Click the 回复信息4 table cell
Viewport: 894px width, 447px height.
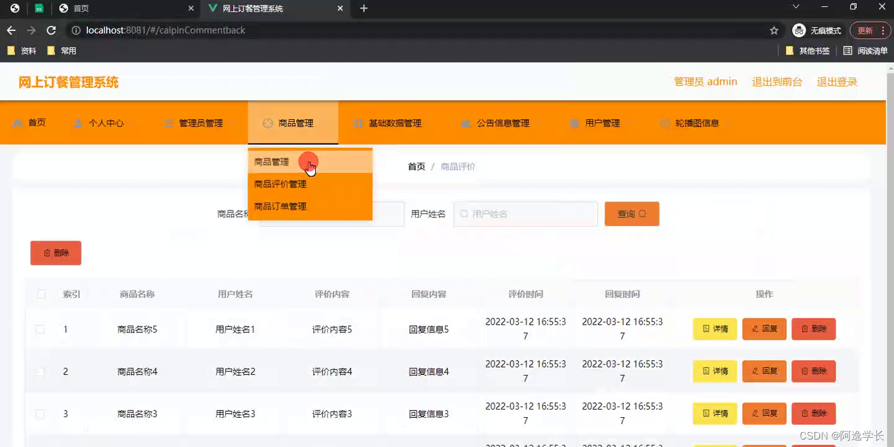click(x=429, y=372)
